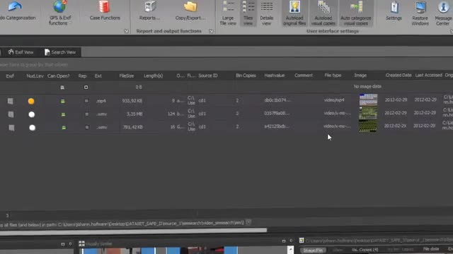Toggle Auto categorize visual copies
The height and width of the screenshot is (254, 453).
[x=355, y=13]
